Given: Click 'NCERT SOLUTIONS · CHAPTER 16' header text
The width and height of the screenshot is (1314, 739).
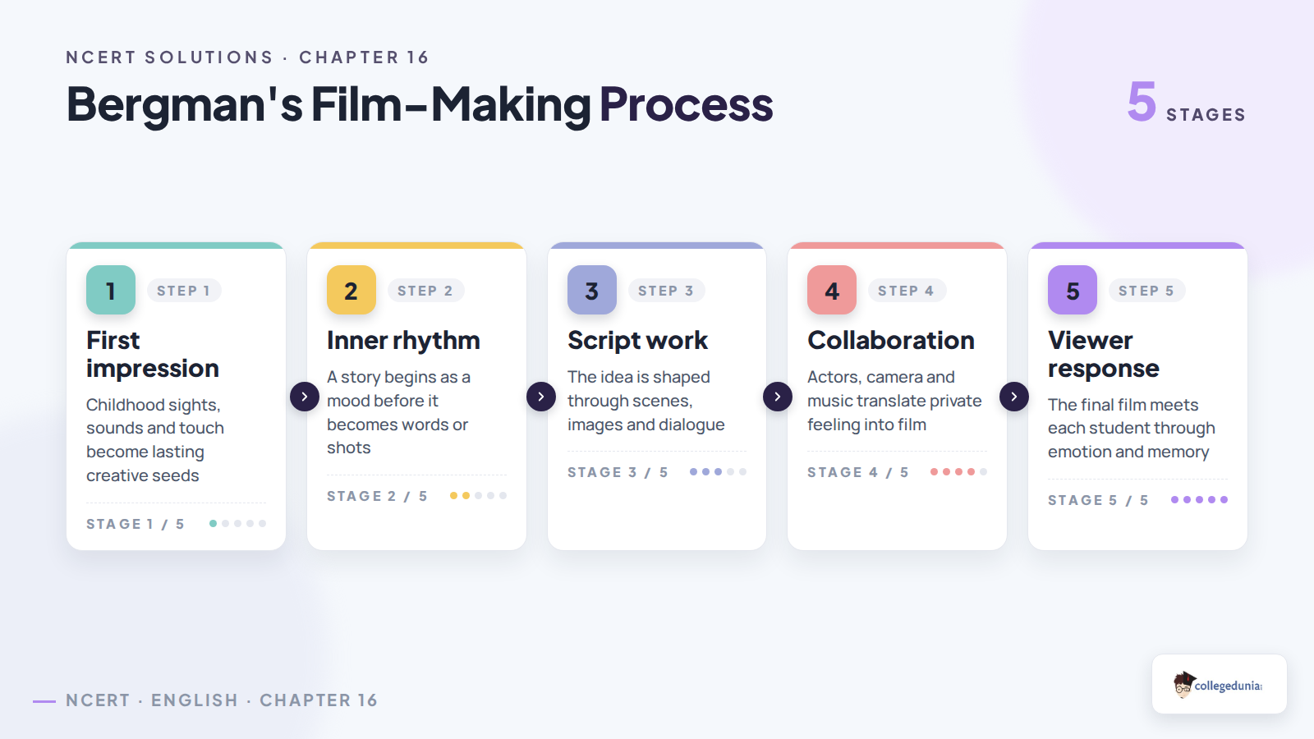Looking at the screenshot, I should coord(247,57).
